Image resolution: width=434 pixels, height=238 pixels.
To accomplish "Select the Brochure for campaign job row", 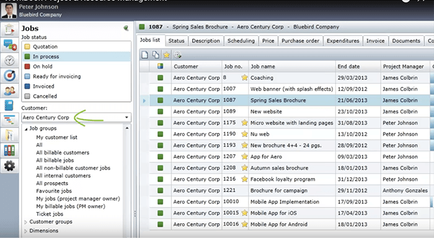I will [286, 190].
